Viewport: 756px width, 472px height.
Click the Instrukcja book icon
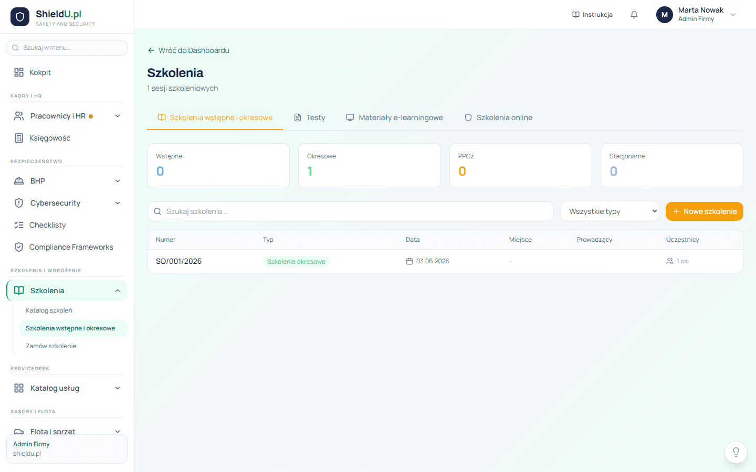click(x=576, y=15)
